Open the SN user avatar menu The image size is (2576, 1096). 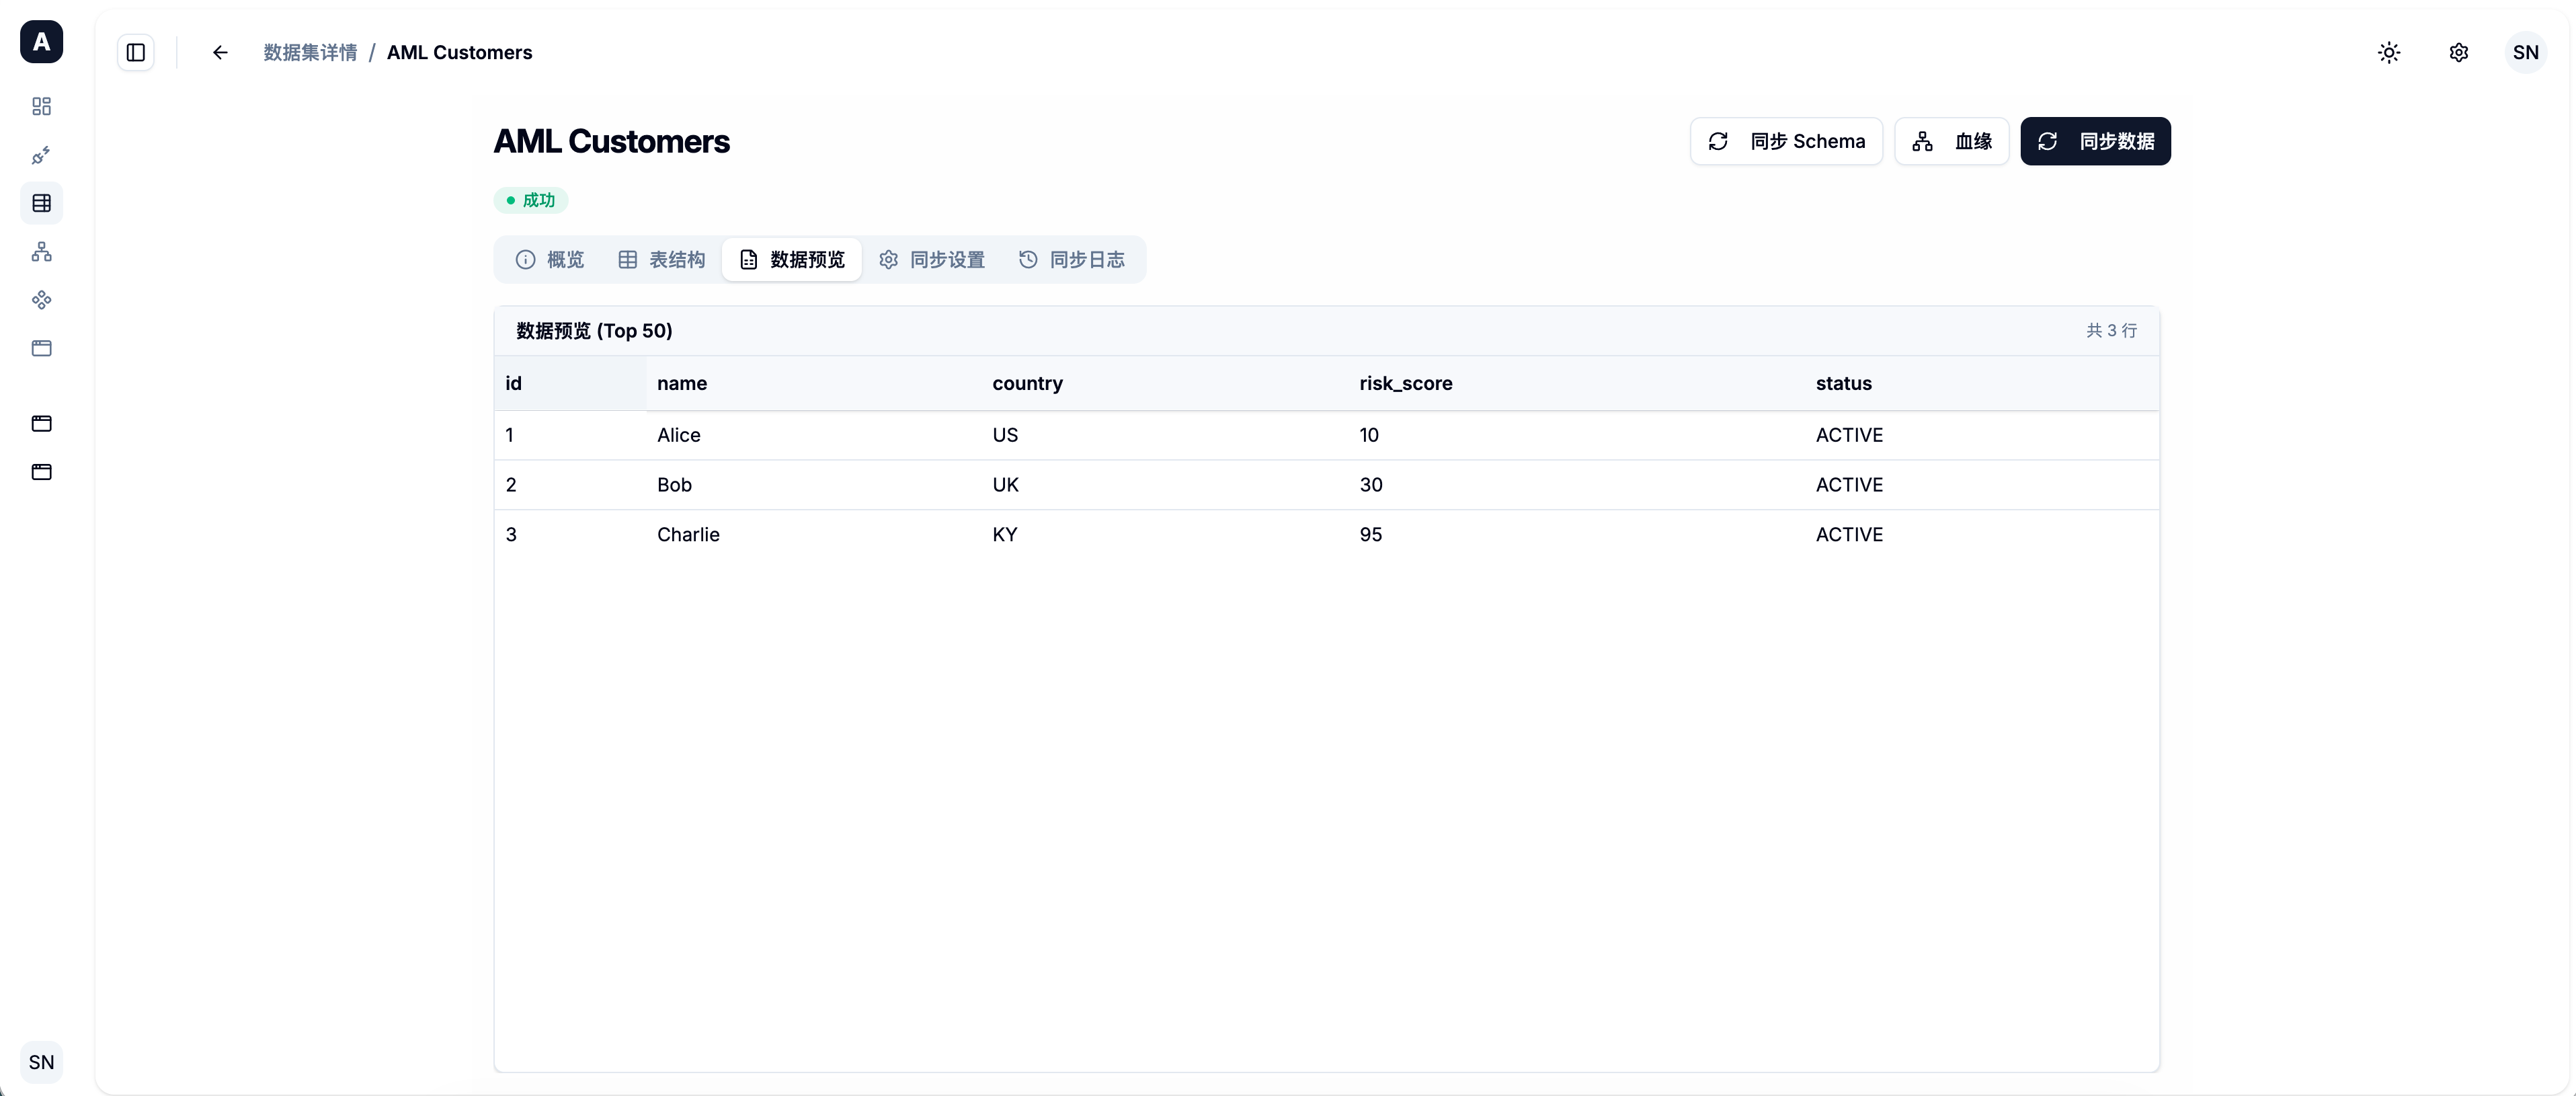(2526, 52)
